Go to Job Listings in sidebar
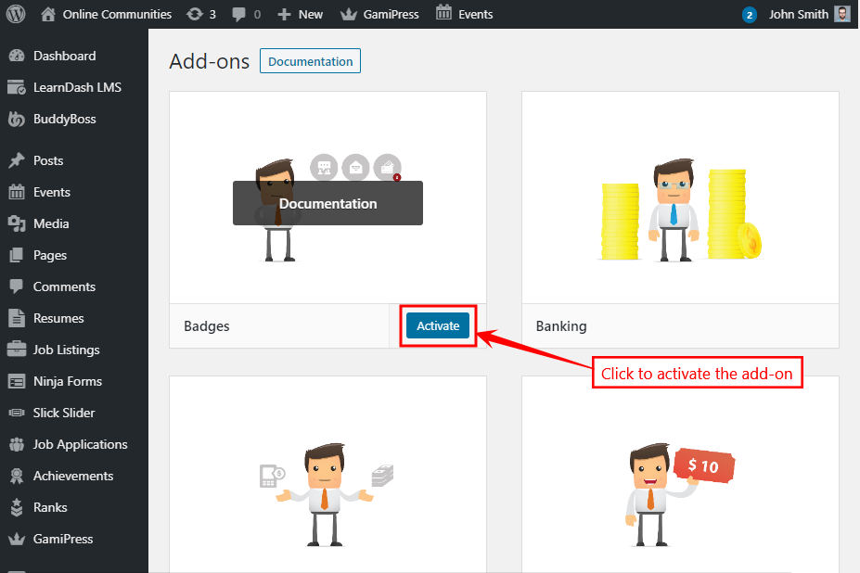 [x=66, y=350]
